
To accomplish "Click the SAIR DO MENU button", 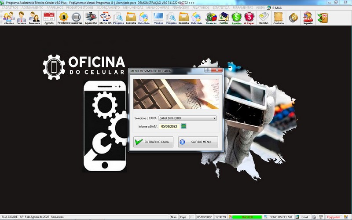I will pos(198,142).
